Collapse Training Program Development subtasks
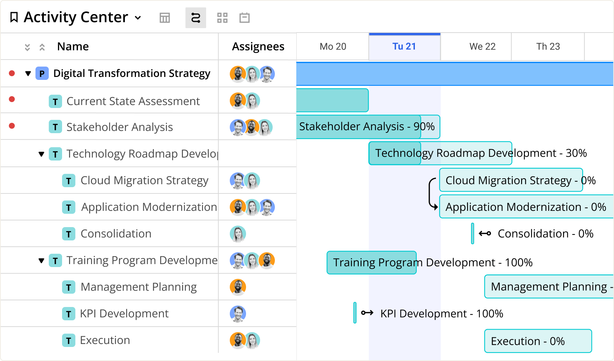Image resolution: width=614 pixels, height=361 pixels. pos(41,260)
